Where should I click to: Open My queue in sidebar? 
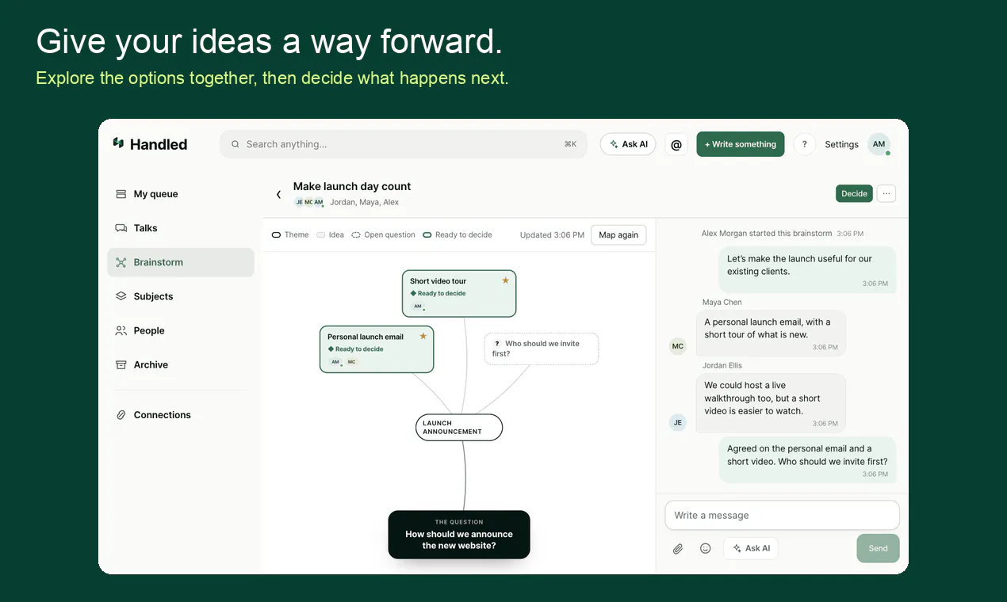tap(181, 194)
